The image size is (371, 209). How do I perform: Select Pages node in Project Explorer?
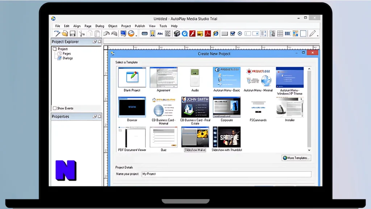(67, 54)
